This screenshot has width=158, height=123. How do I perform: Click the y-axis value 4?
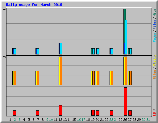click(5, 87)
